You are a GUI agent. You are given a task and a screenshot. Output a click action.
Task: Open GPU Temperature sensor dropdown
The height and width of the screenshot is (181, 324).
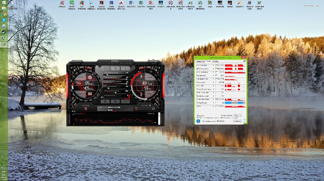(213, 72)
